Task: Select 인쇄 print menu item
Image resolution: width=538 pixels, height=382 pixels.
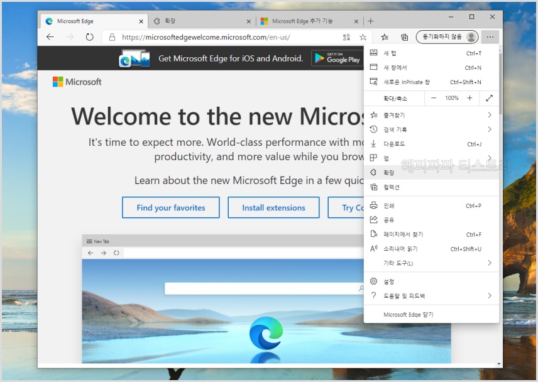Action: (x=431, y=205)
